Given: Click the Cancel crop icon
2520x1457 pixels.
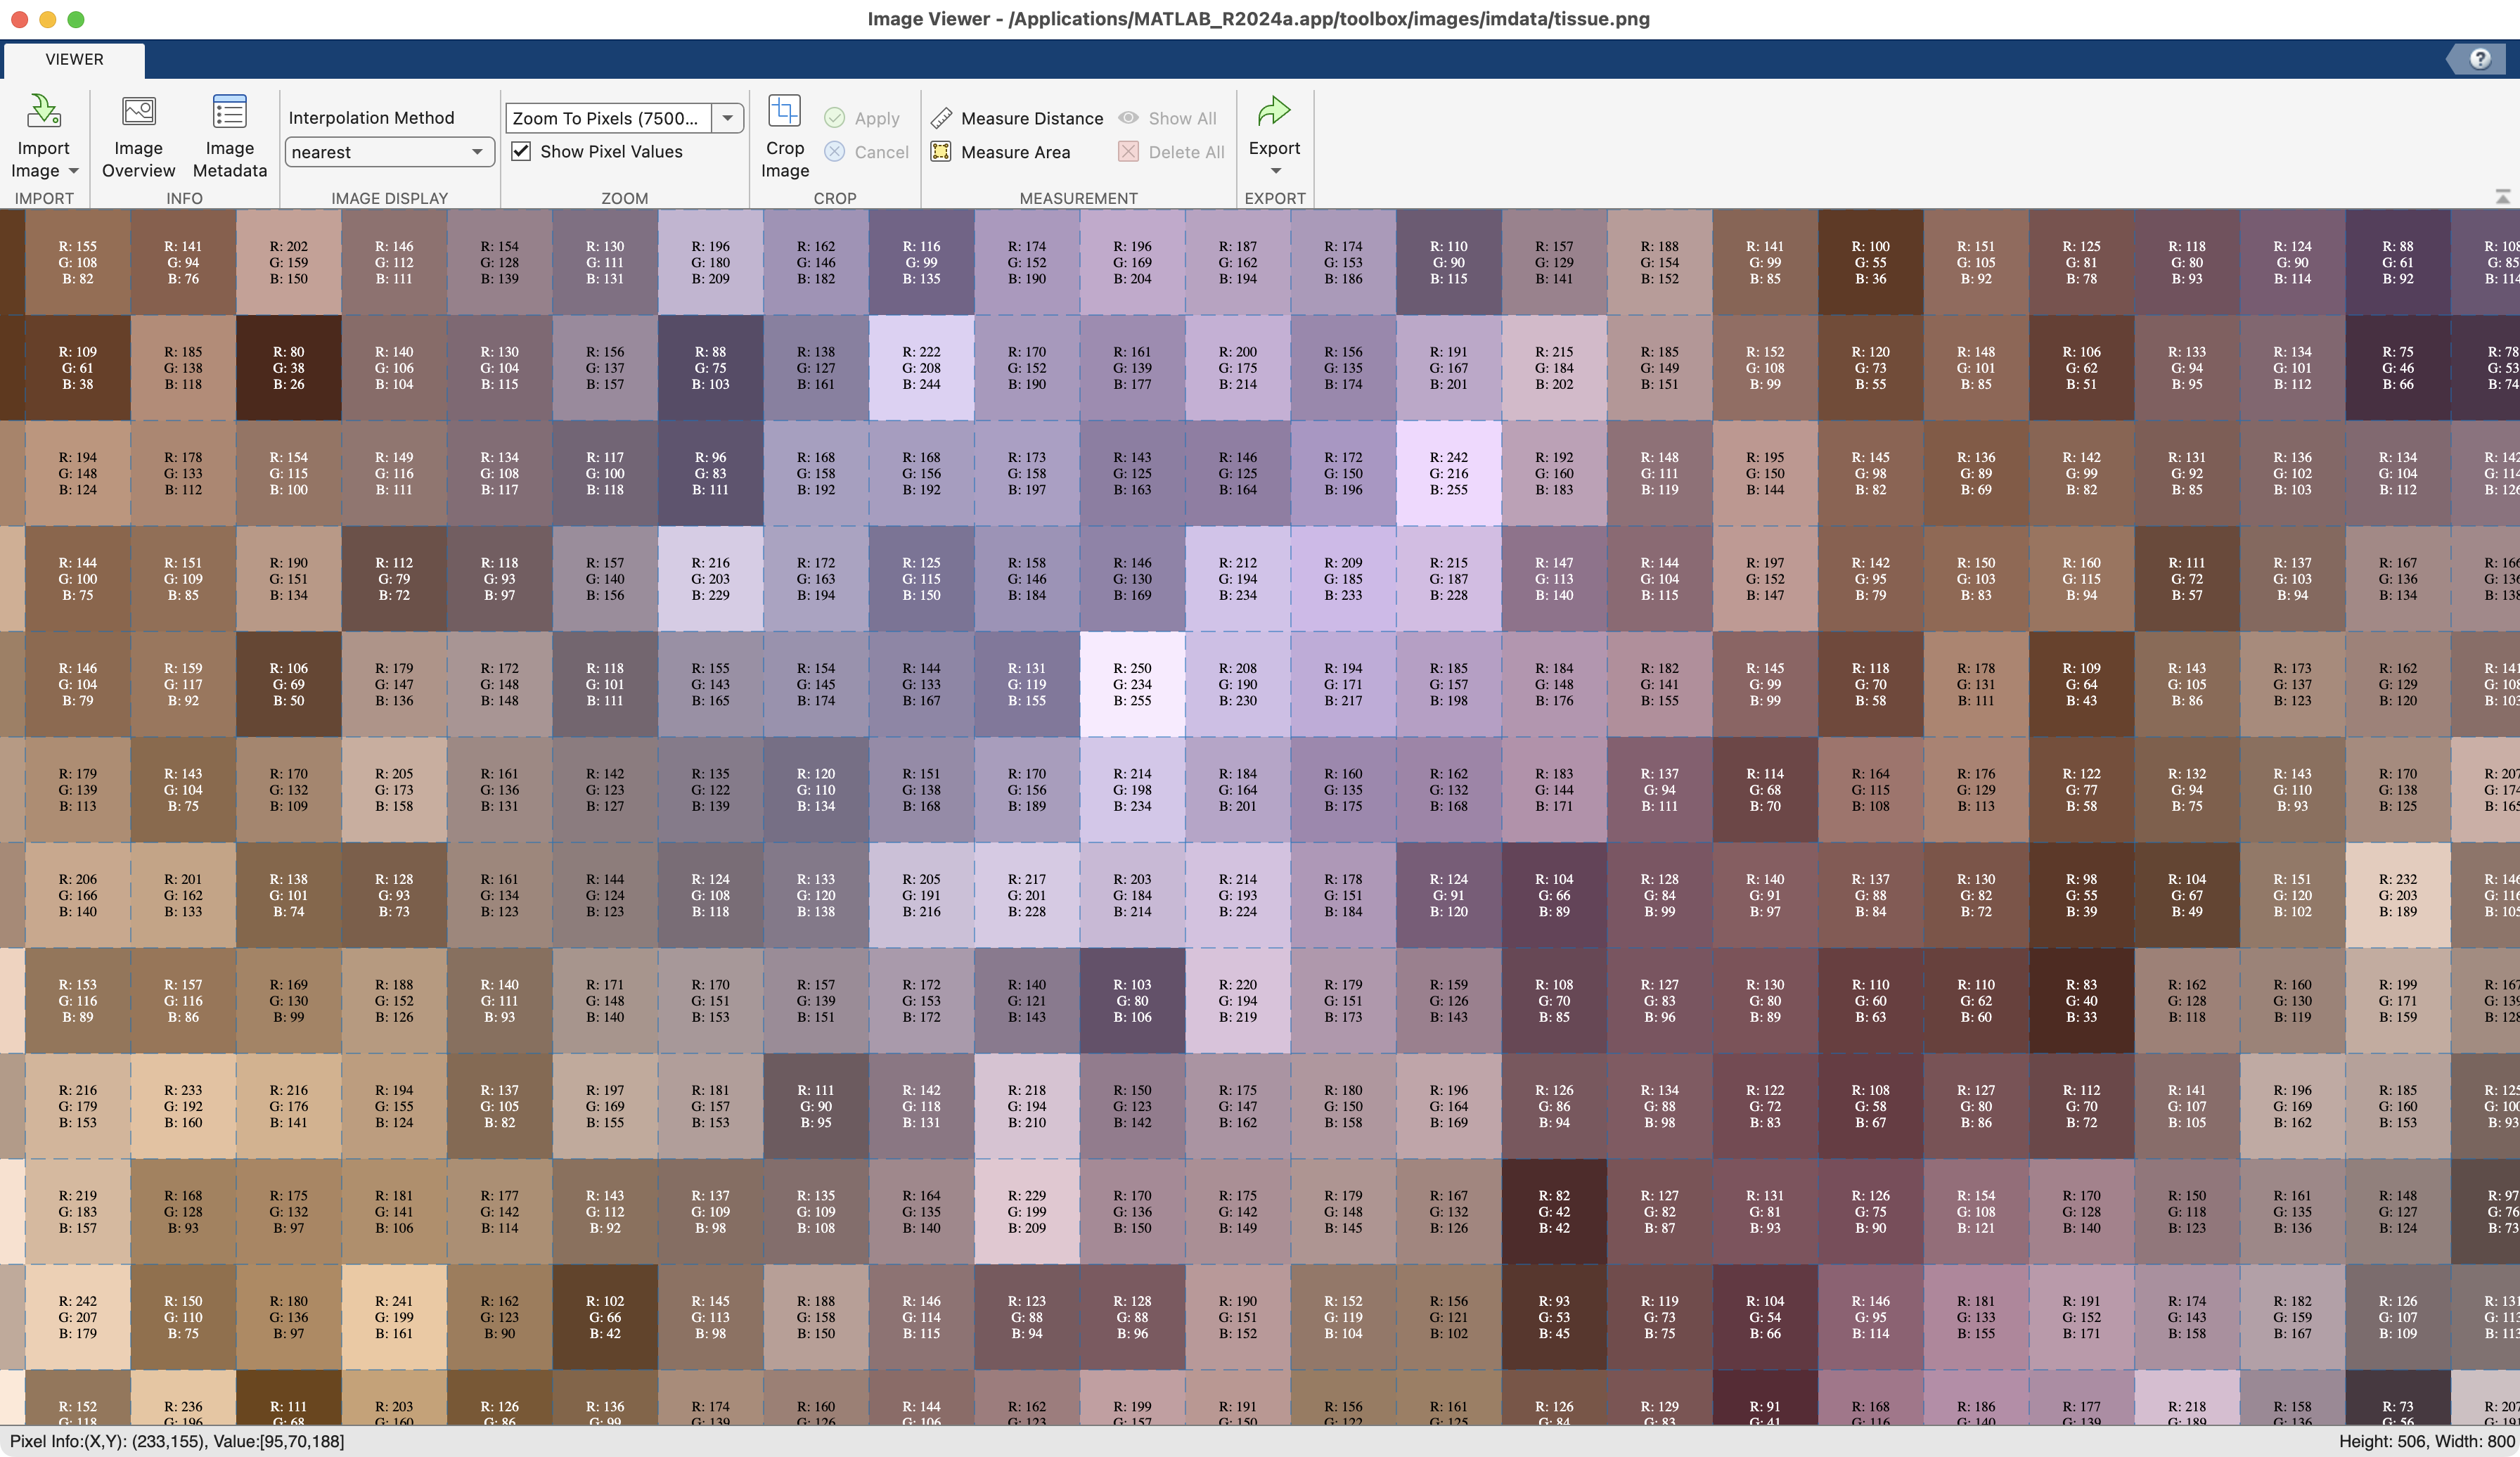Looking at the screenshot, I should point(834,152).
